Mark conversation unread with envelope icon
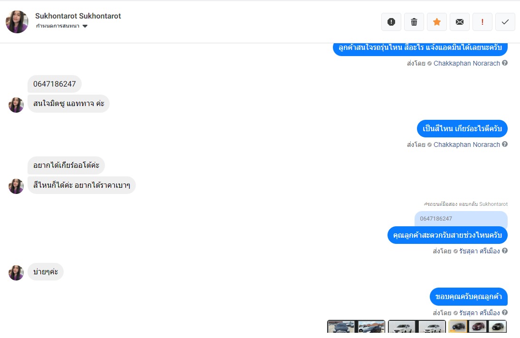This screenshot has width=520, height=338. click(x=460, y=22)
